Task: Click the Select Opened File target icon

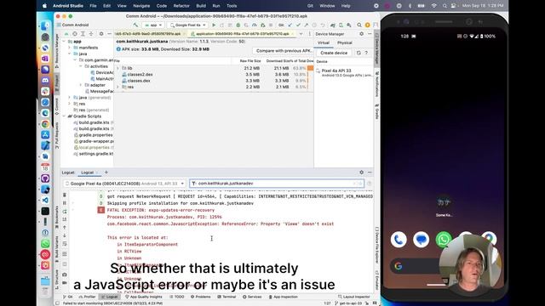Action: coord(74,34)
